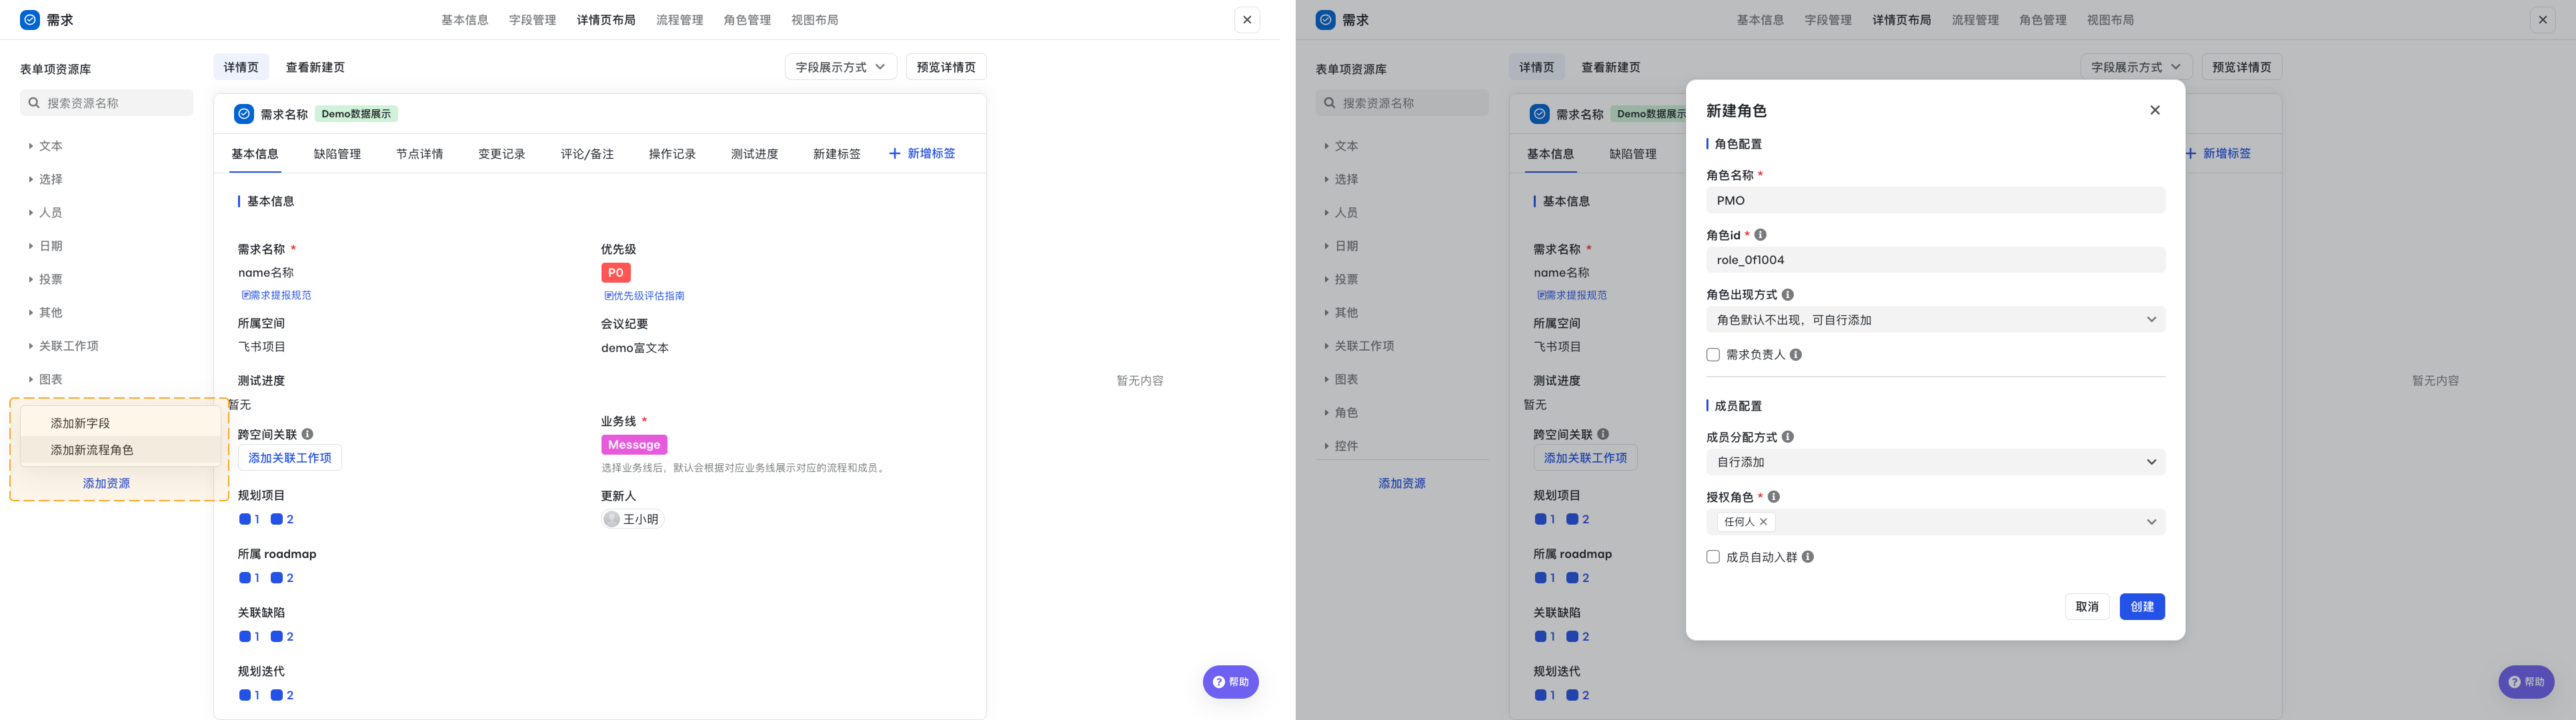This screenshot has width=2576, height=720.
Task: Open the 操作记录 tab
Action: click(x=672, y=154)
